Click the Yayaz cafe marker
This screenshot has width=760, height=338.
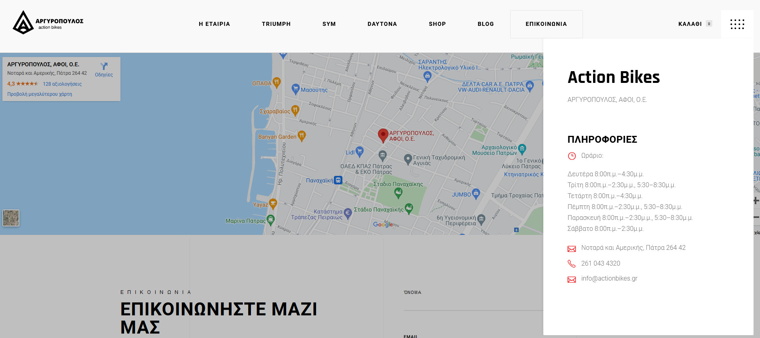coord(273,204)
